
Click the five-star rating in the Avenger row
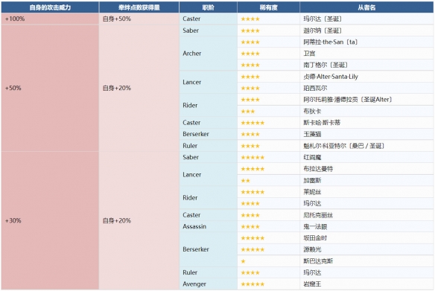[x=253, y=284]
